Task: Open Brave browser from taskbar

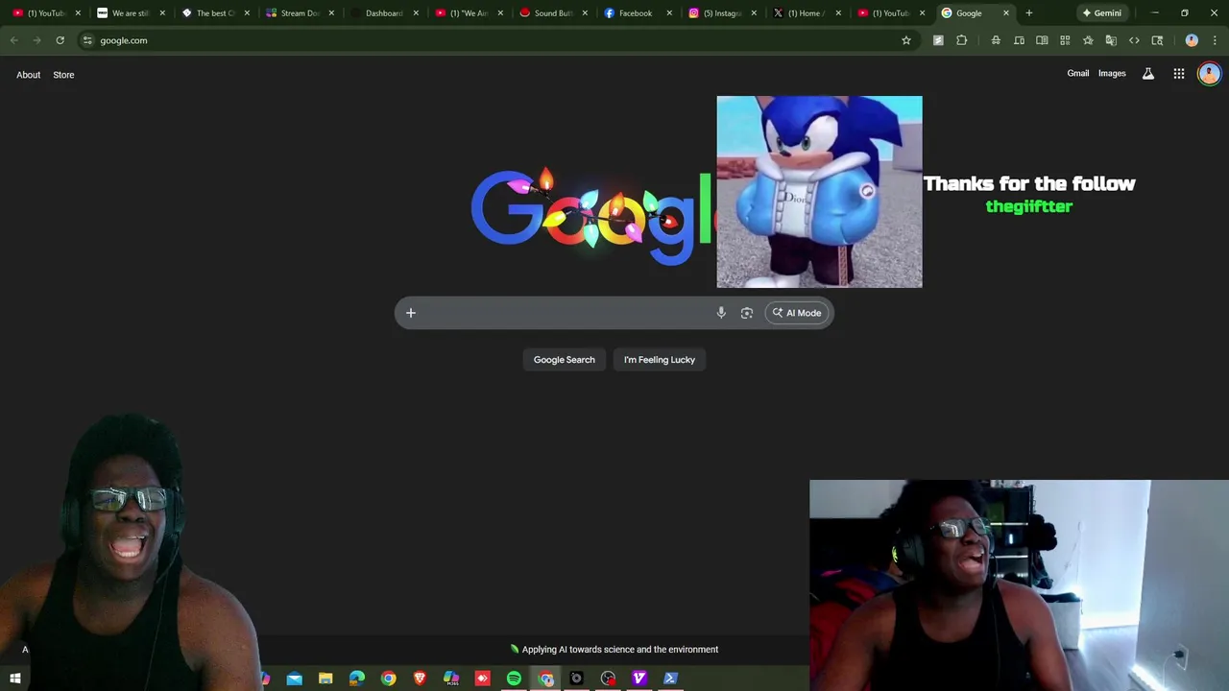Action: point(420,679)
